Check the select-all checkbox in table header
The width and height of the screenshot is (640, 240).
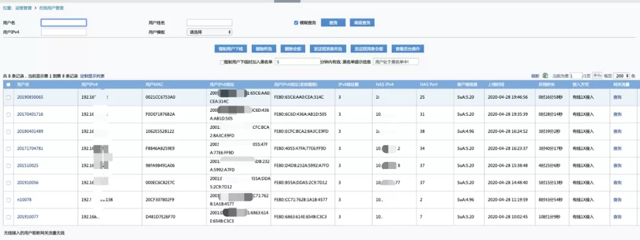tap(8, 85)
